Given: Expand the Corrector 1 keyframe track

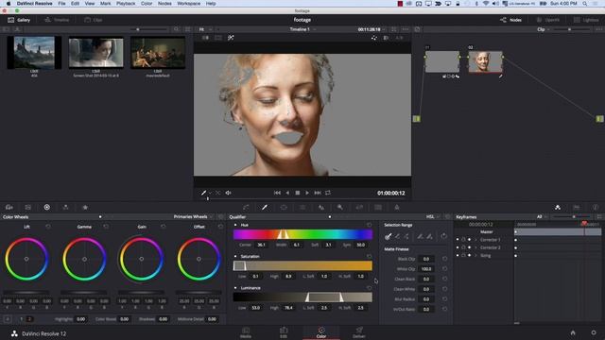Looking at the screenshot, I should [475, 240].
